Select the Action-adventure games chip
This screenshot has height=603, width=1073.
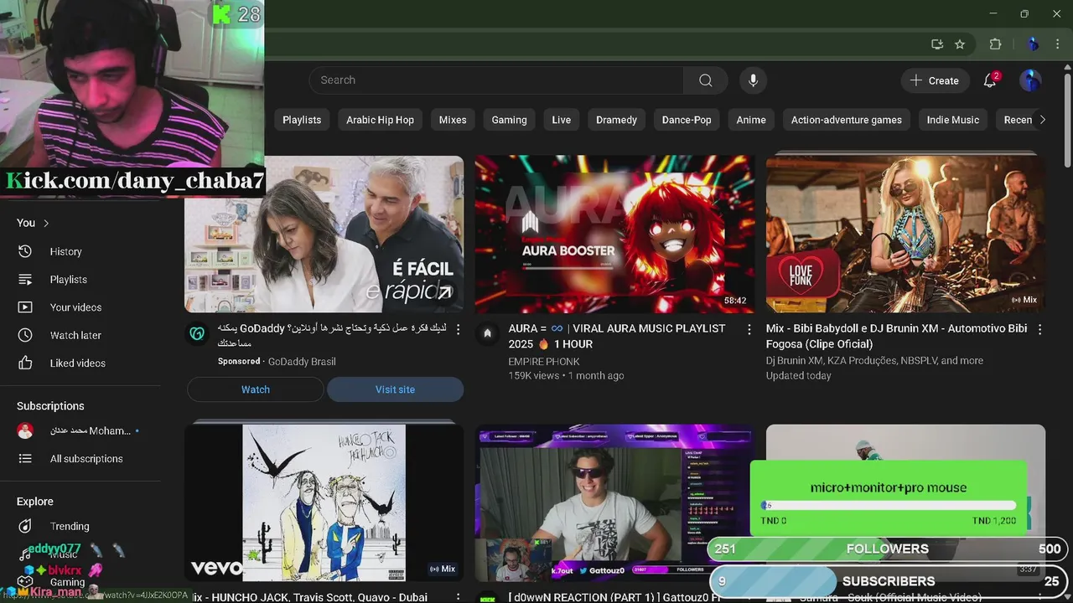[847, 120]
